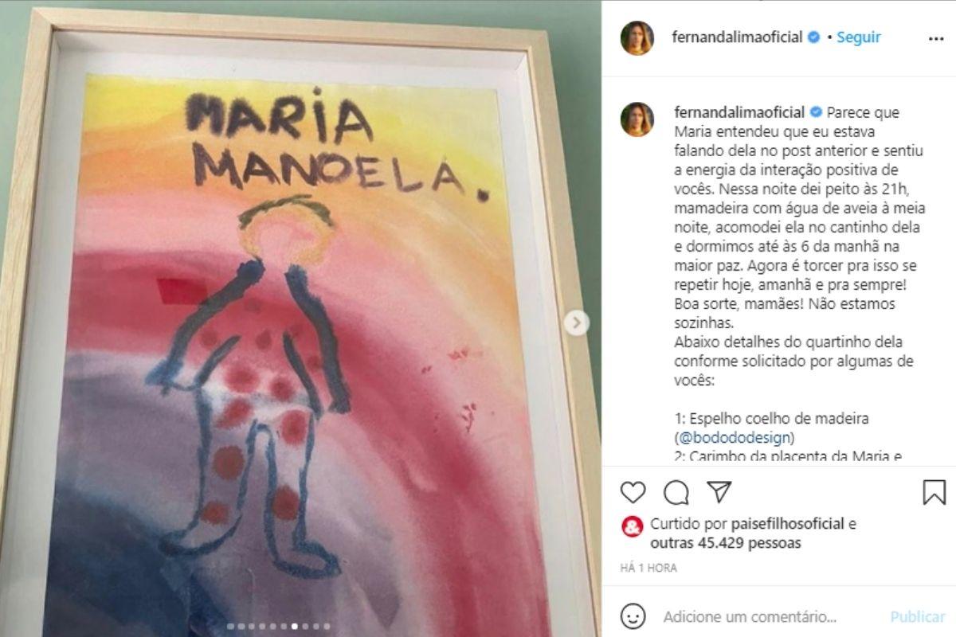Share post using paper plane icon

click(x=719, y=492)
